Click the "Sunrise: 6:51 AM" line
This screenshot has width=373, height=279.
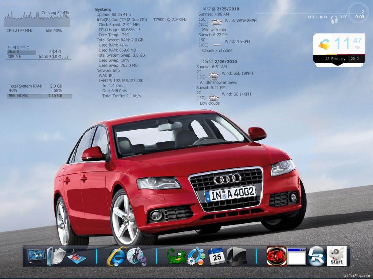212,67
